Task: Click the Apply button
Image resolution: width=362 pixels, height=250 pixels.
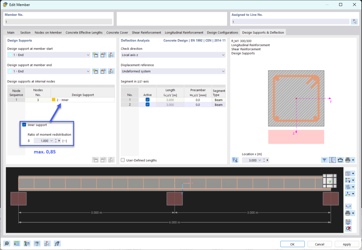Action: [x=347, y=244]
